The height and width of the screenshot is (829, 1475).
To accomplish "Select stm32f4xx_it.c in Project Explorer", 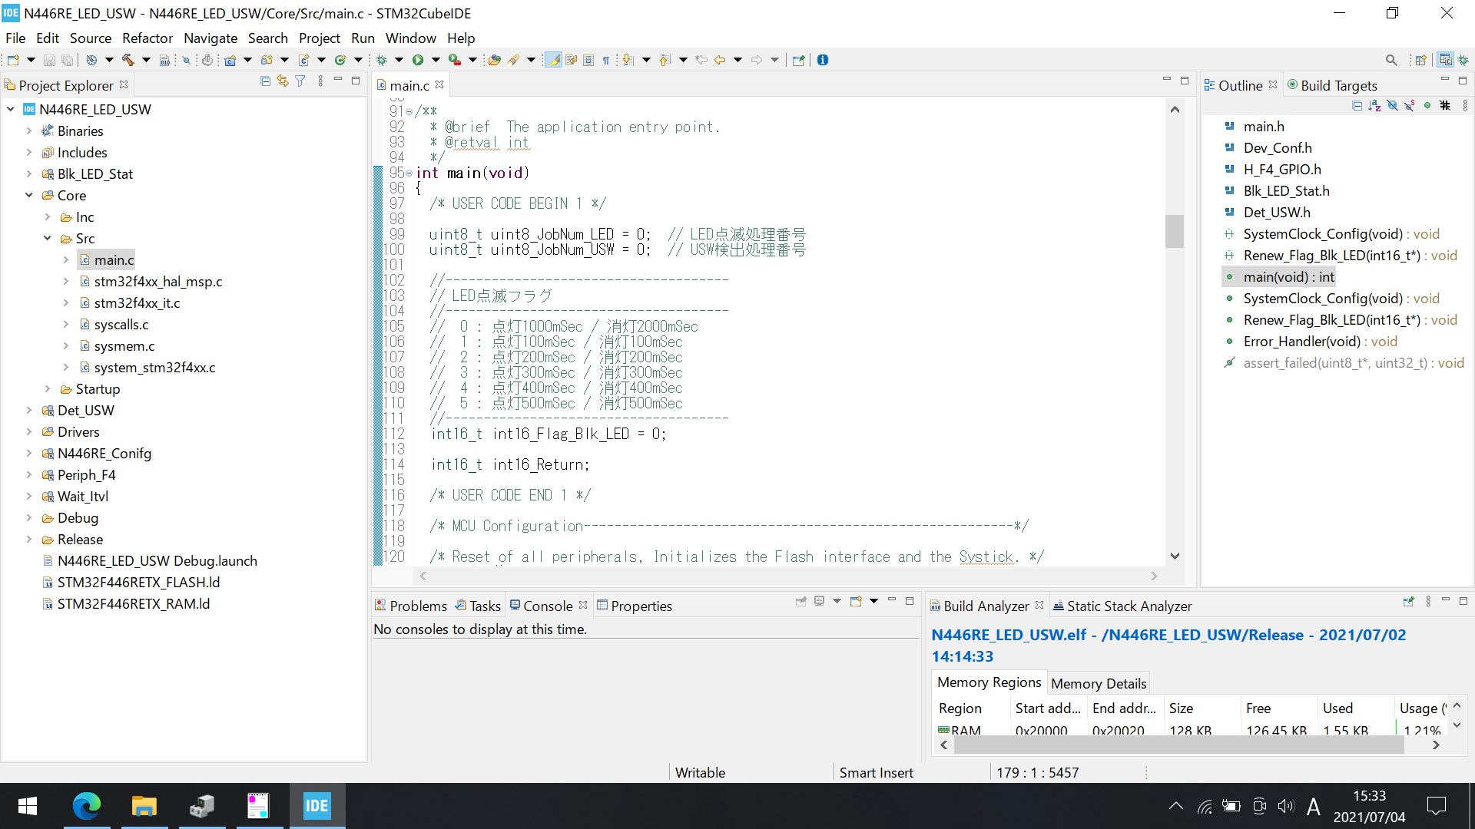I will click(x=137, y=303).
